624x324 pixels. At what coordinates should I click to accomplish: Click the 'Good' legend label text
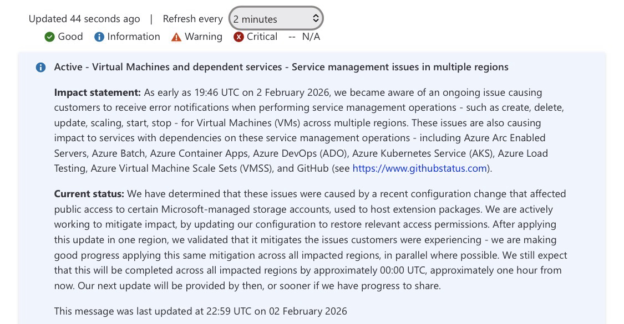(x=70, y=37)
